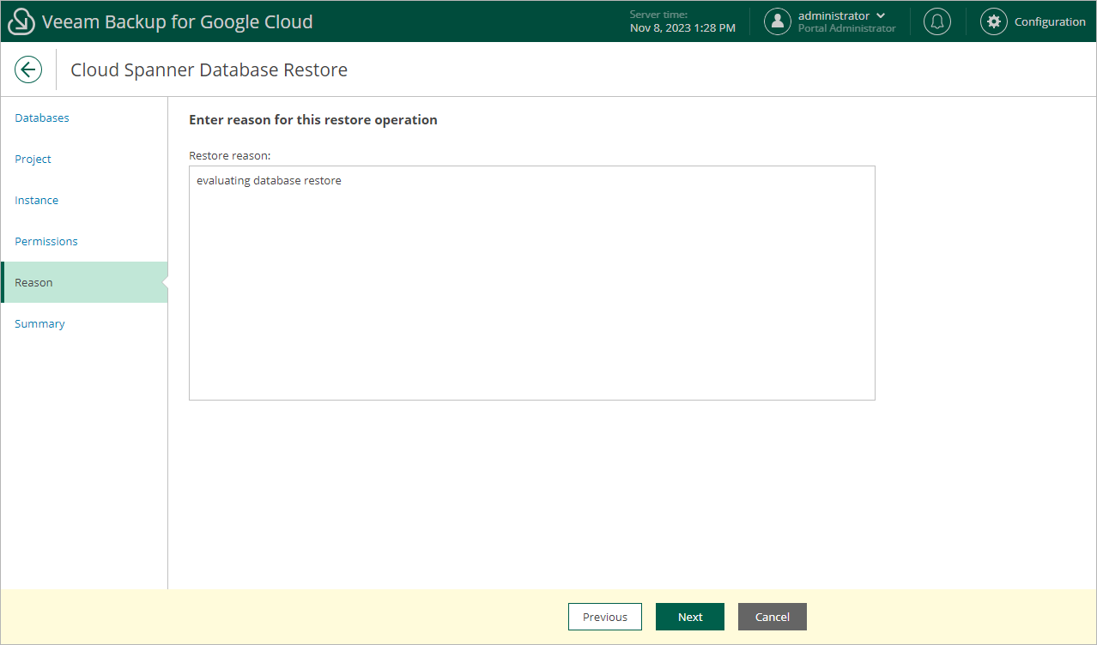Click the 'Enter reason for this restore operation' heading
Screen dimensions: 1097x645
coord(313,119)
